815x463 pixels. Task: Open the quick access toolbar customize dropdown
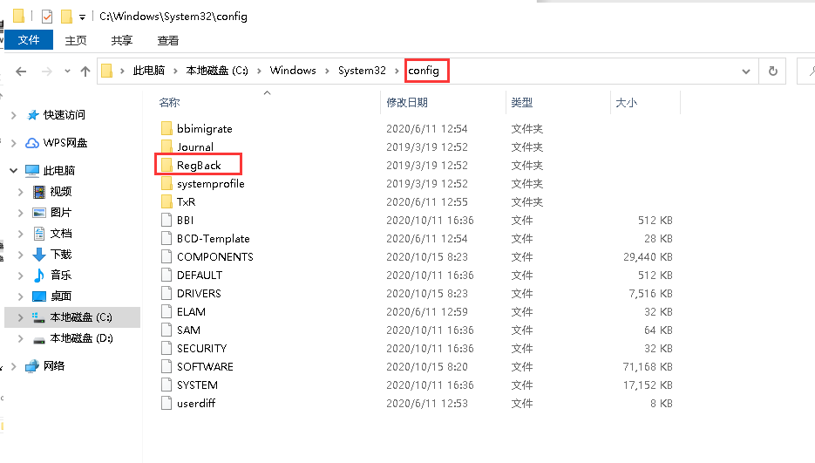click(x=82, y=17)
